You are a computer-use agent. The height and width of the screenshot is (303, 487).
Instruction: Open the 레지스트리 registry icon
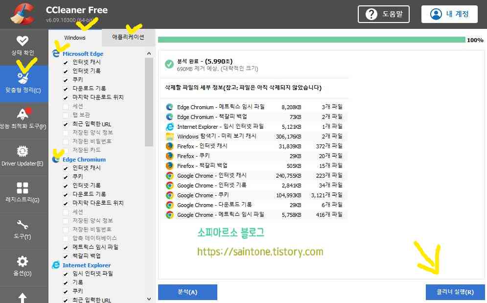coord(23,188)
